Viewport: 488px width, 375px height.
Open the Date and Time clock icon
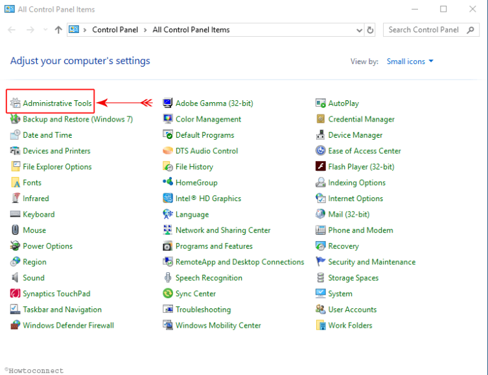[16, 134]
